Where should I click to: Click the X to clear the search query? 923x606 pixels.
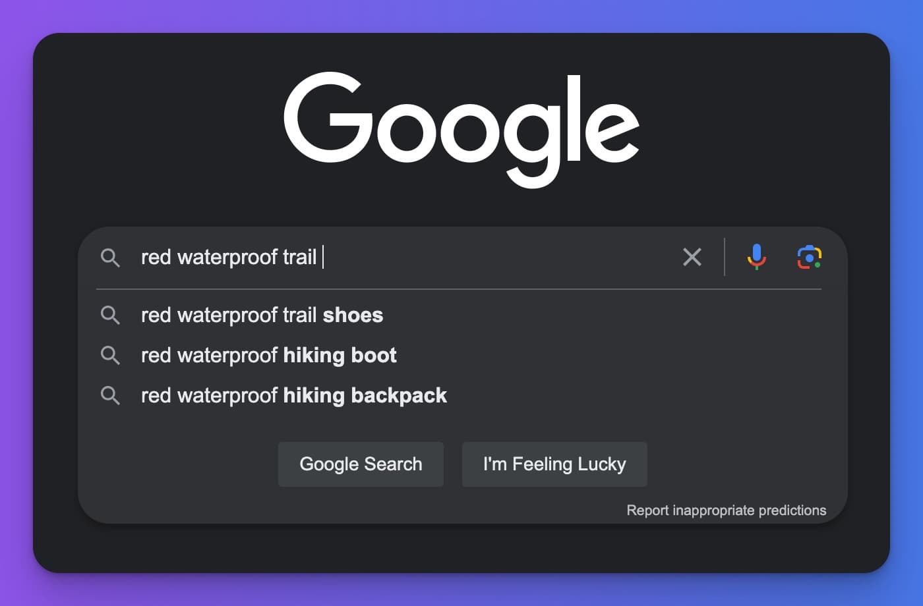[x=692, y=257]
